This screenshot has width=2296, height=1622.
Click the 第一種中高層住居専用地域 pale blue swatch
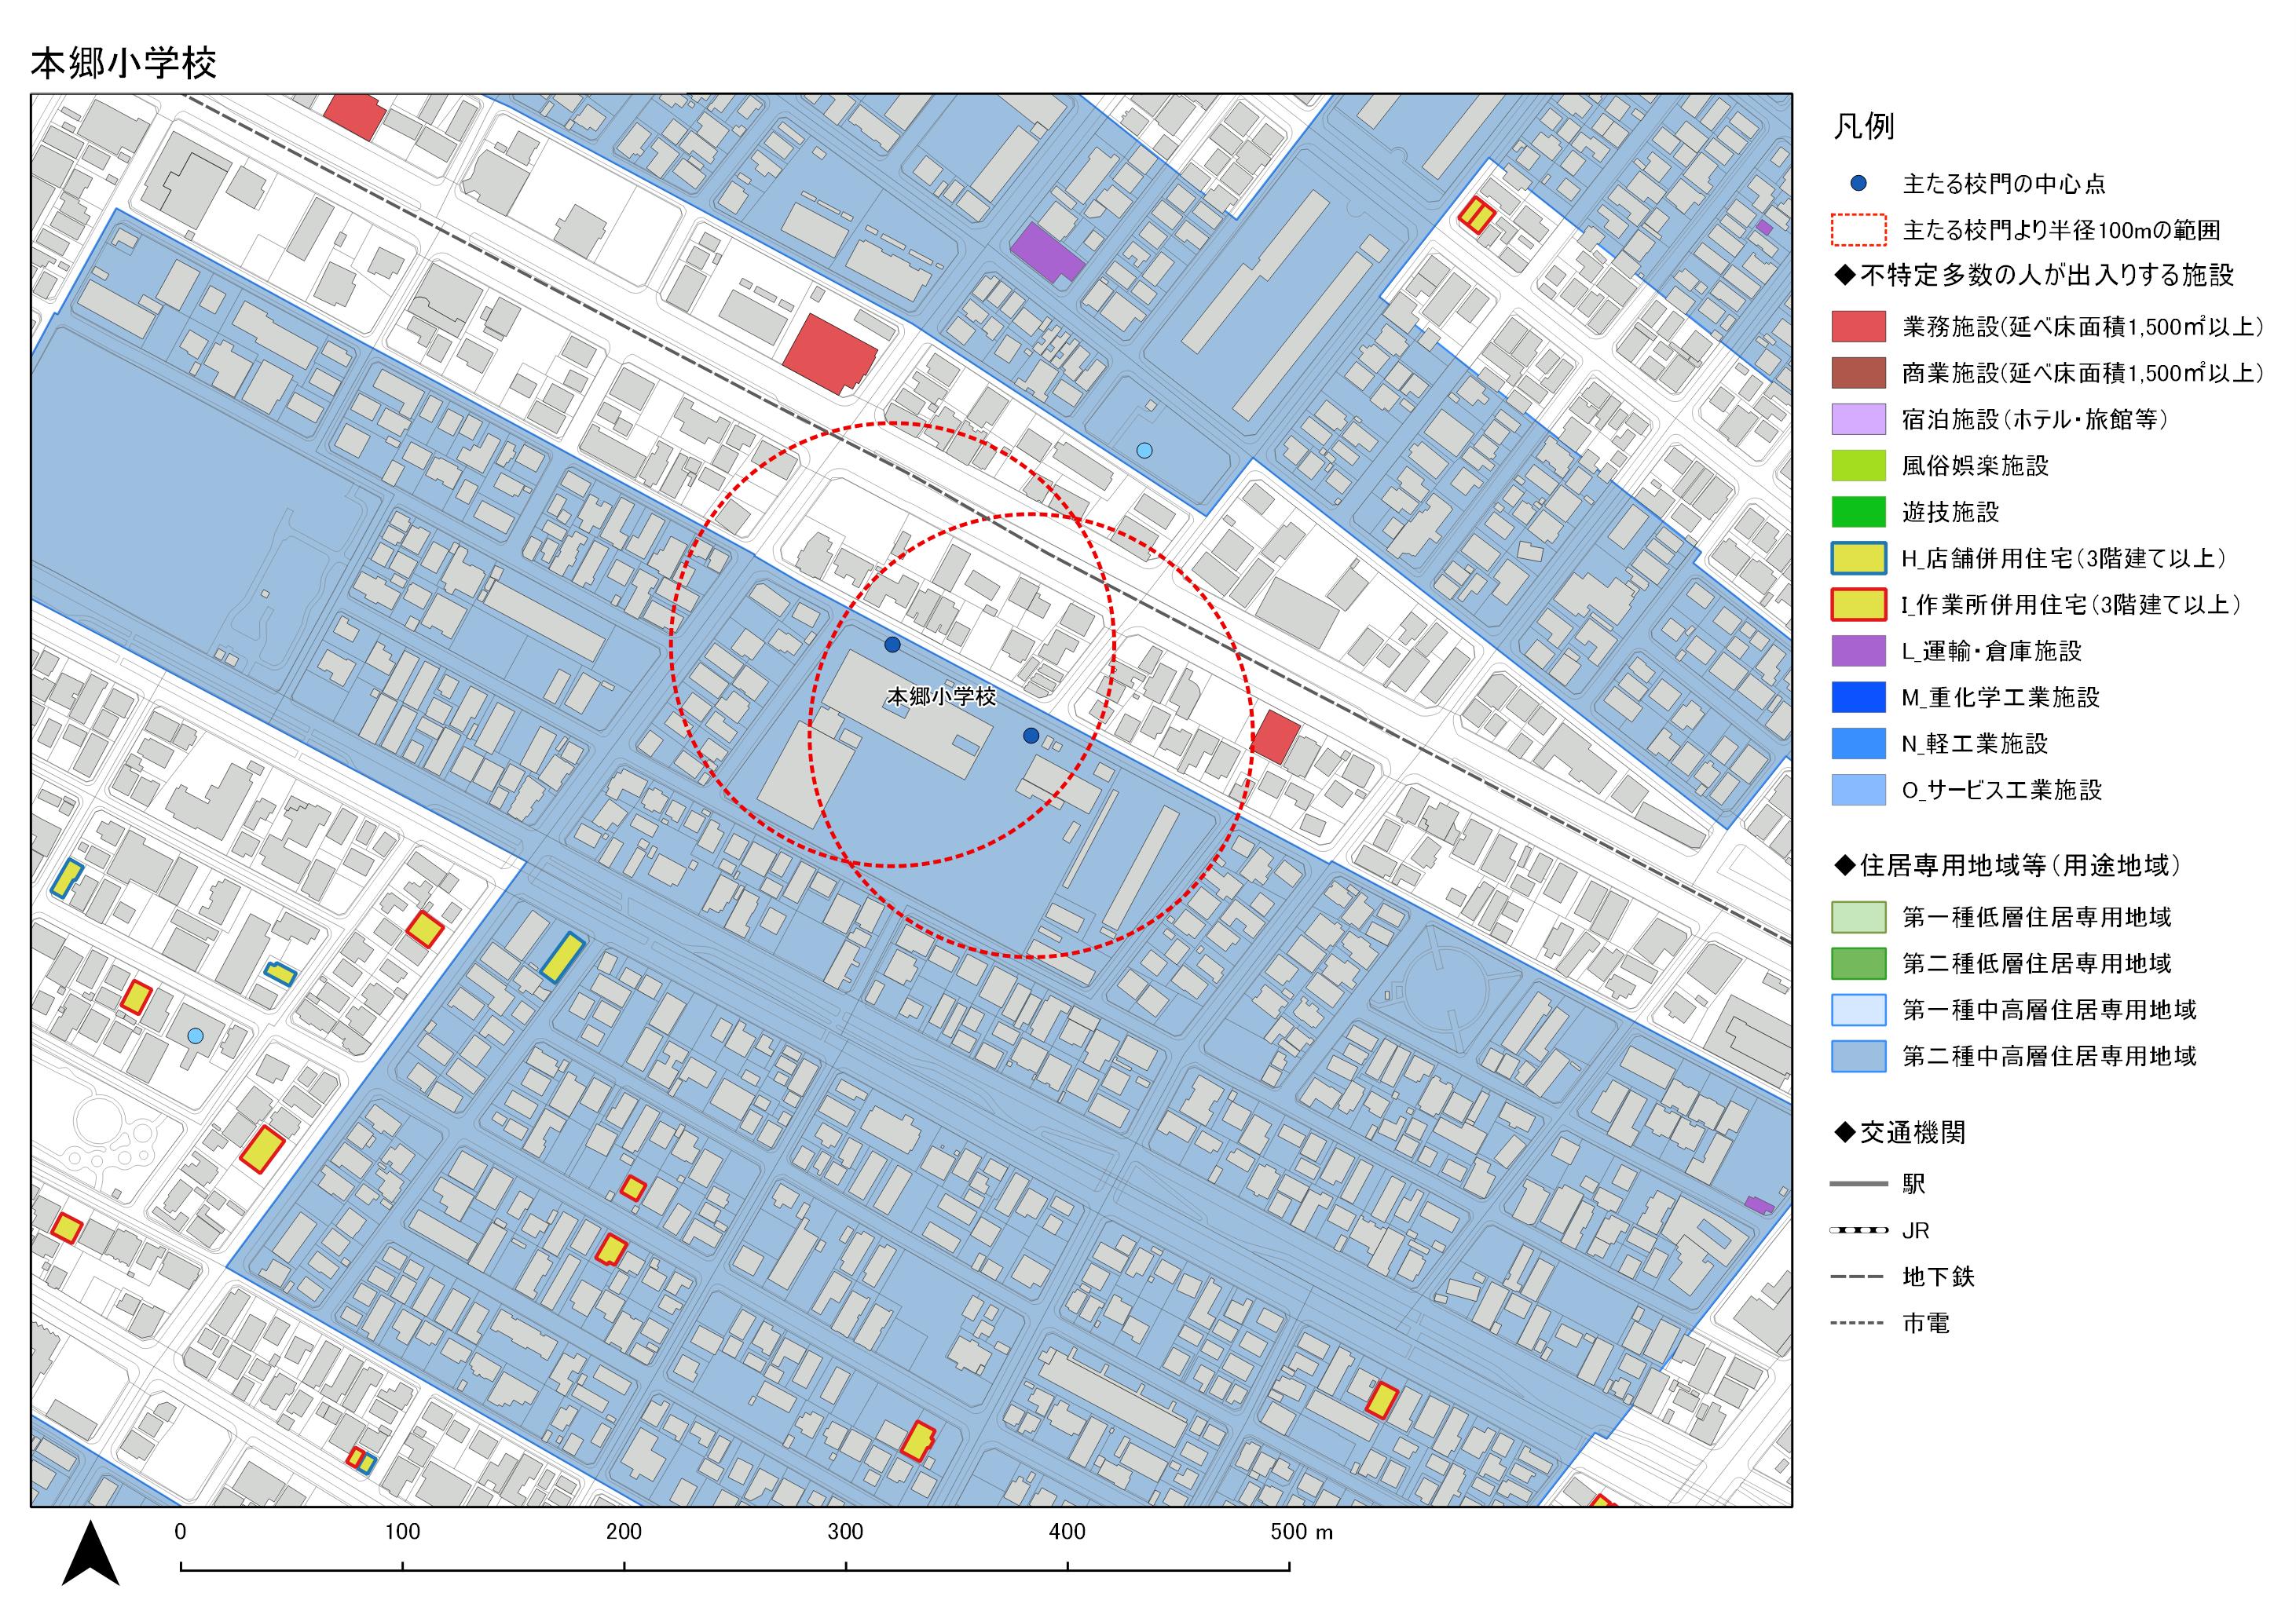point(1858,1010)
